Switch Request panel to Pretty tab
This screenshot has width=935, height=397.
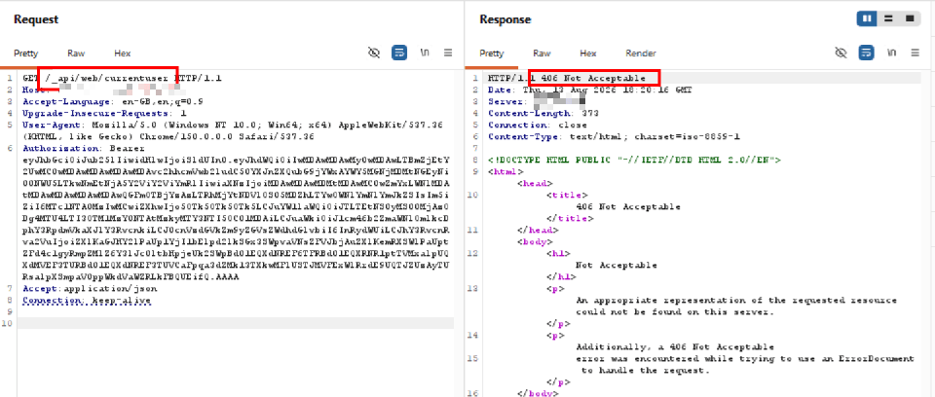point(25,54)
